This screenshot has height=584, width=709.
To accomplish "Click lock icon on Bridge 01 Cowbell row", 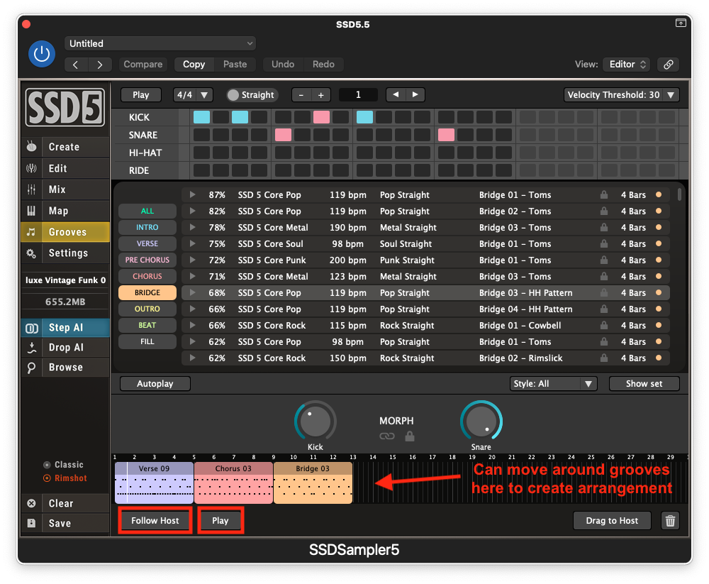I will tap(603, 325).
